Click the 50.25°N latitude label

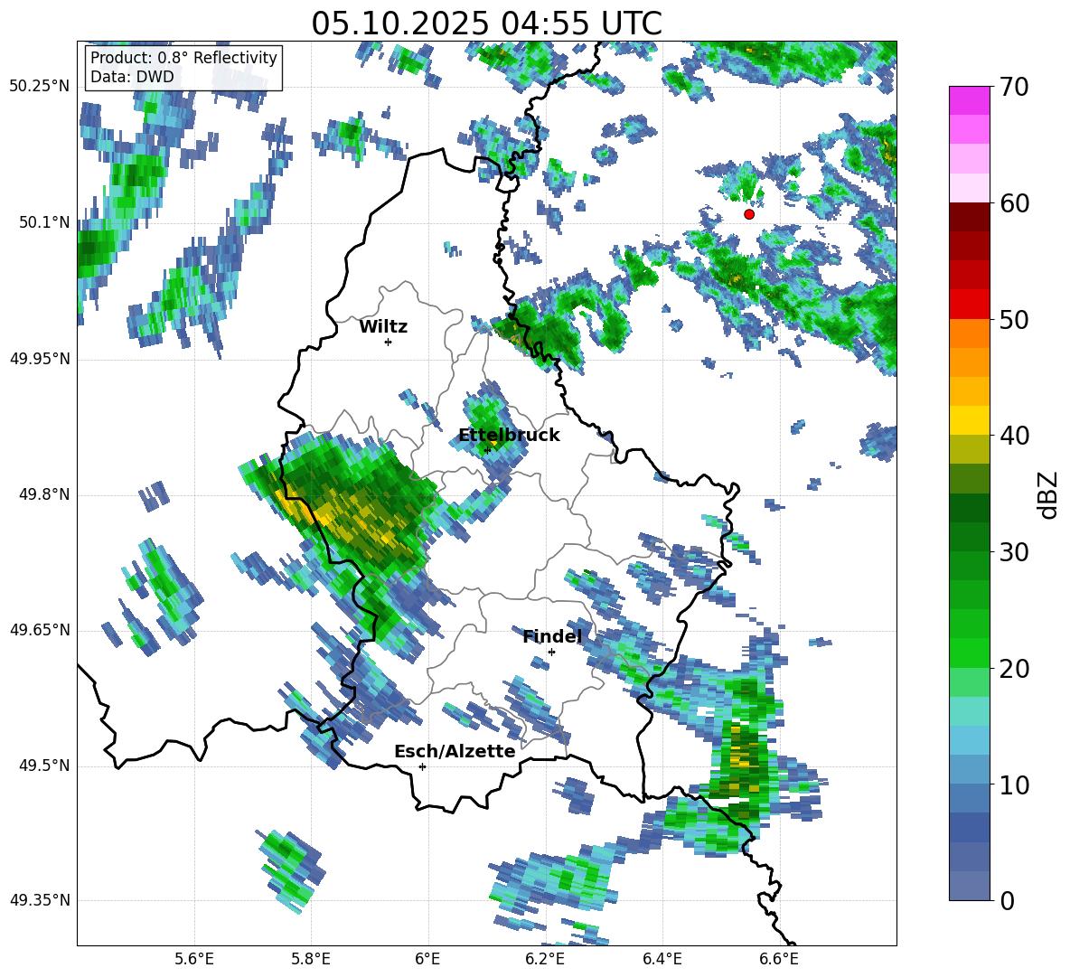coord(40,87)
